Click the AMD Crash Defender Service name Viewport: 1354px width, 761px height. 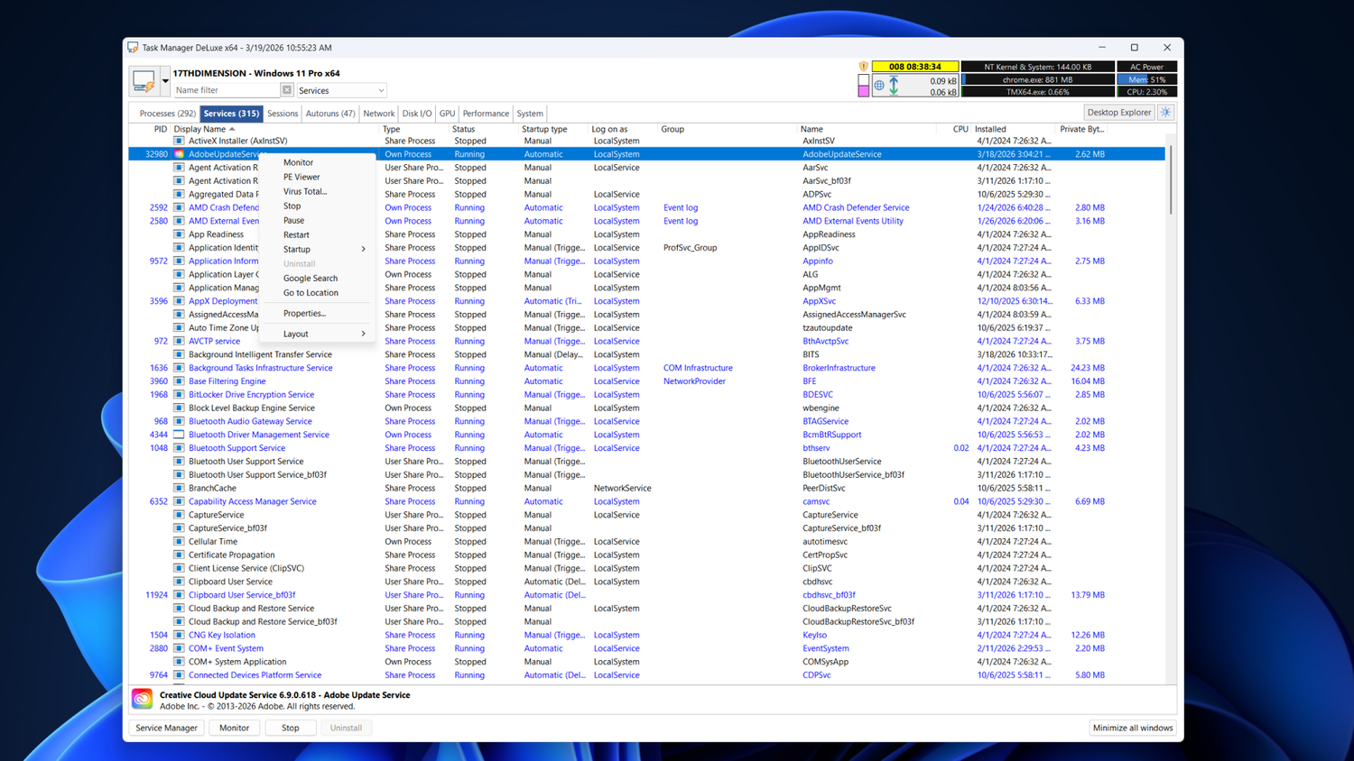(x=856, y=207)
